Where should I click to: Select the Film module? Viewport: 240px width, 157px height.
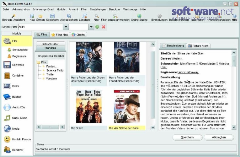click(17, 41)
